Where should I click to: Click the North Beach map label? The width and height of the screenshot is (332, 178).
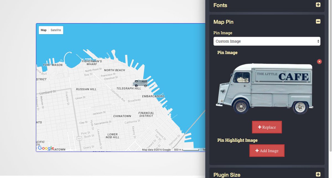pos(115,70)
